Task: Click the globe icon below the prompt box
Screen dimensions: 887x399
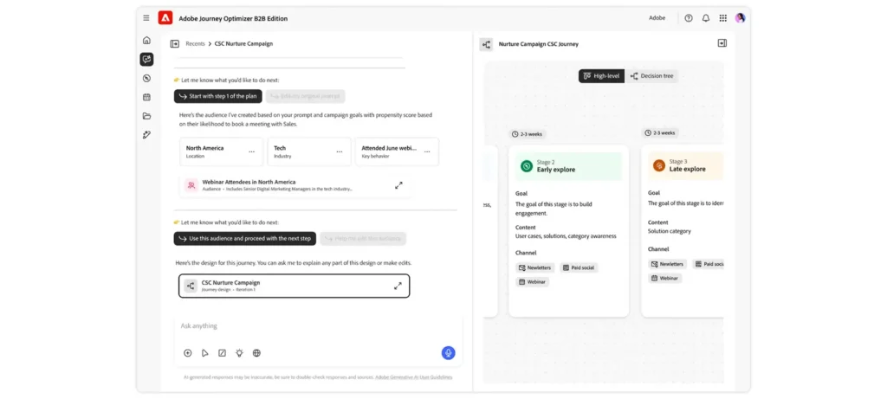Action: pyautogui.click(x=256, y=353)
